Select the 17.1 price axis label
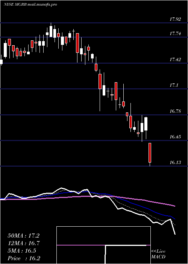Screen dimensions: 188x264 [174, 85]
